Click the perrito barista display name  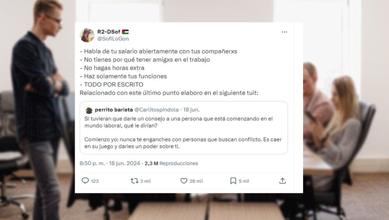[114, 110]
